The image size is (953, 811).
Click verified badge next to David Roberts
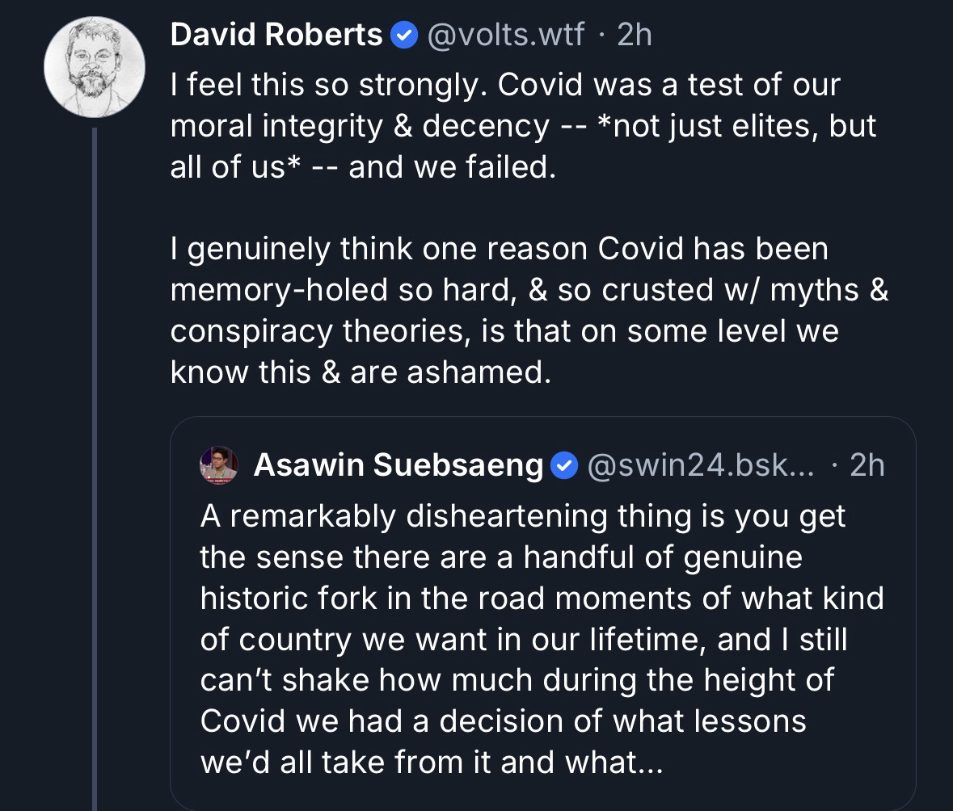(403, 36)
